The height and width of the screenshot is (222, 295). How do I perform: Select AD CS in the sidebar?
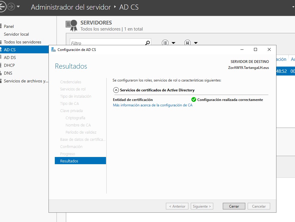[25, 50]
